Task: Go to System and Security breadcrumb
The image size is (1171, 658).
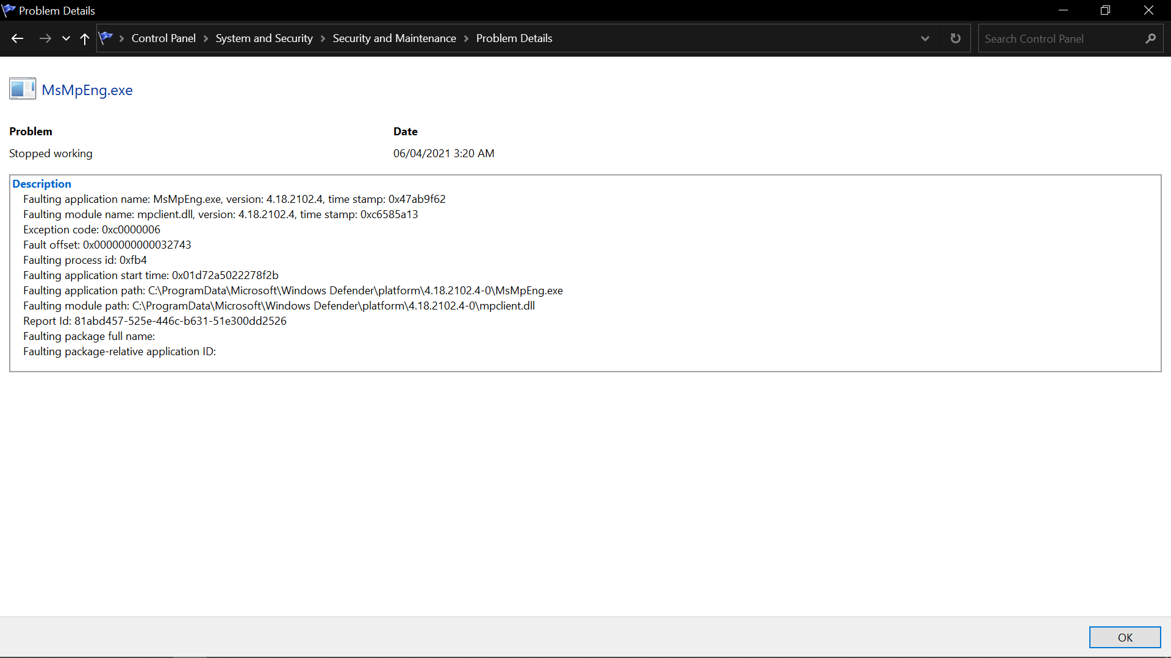Action: pyautogui.click(x=263, y=38)
